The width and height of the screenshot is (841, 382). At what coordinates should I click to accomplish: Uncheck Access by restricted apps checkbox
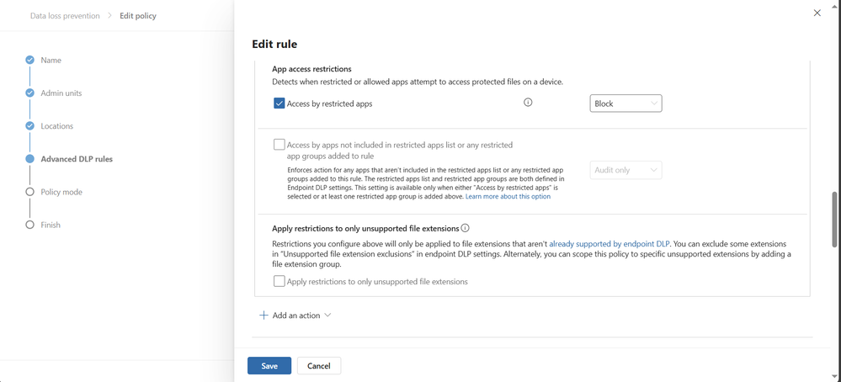(279, 103)
